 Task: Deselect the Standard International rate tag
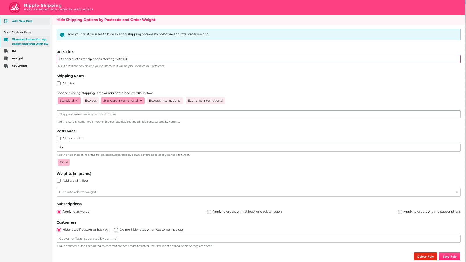coord(123,101)
